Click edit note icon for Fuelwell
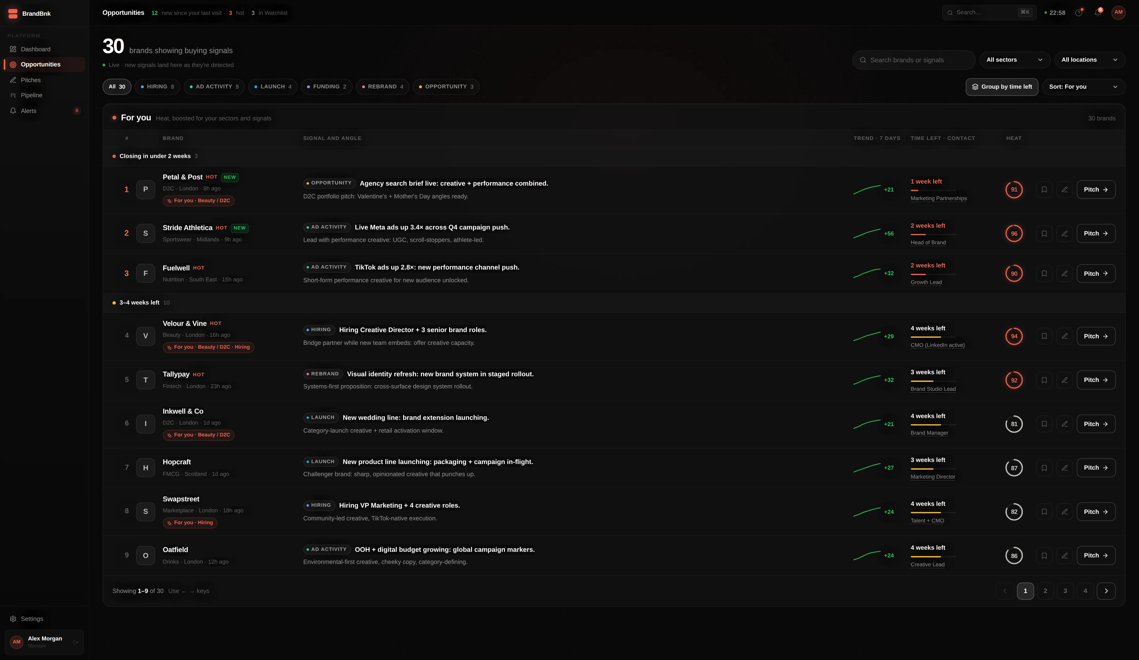 (1065, 274)
